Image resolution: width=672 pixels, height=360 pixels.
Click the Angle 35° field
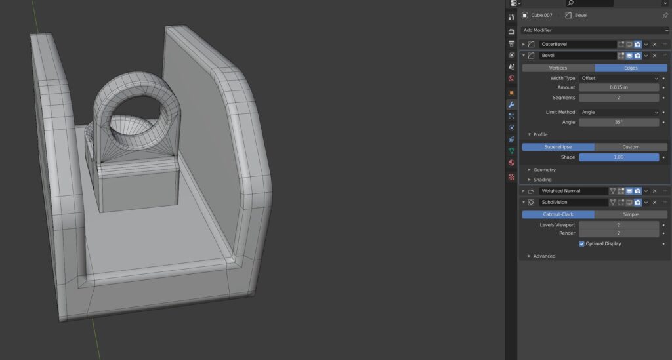[619, 122]
